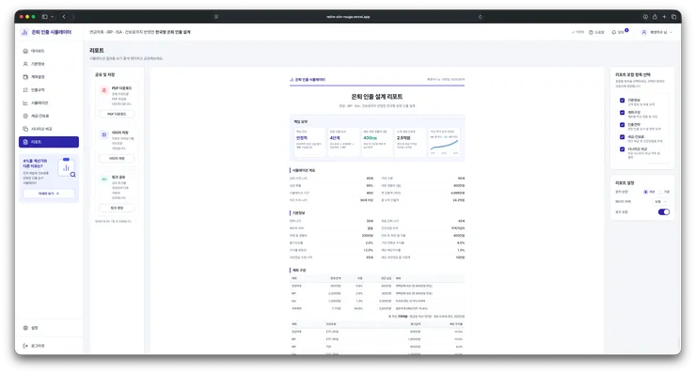Click the saved status indicator in header
Image resolution: width=696 pixels, height=374 pixels.
577,32
